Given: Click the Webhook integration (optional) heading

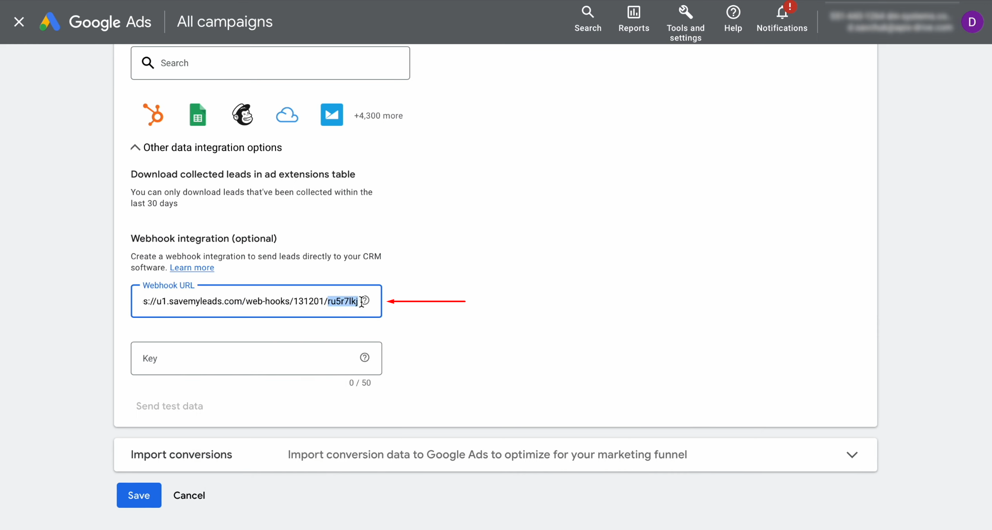Looking at the screenshot, I should pyautogui.click(x=204, y=238).
